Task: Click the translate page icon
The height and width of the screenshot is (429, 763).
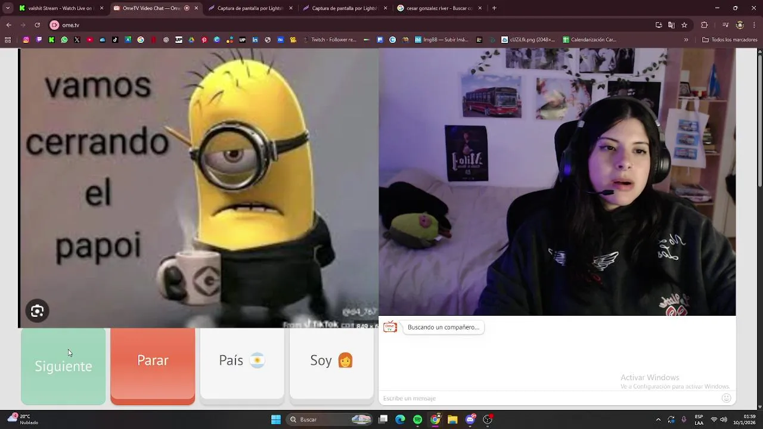Action: click(x=671, y=25)
